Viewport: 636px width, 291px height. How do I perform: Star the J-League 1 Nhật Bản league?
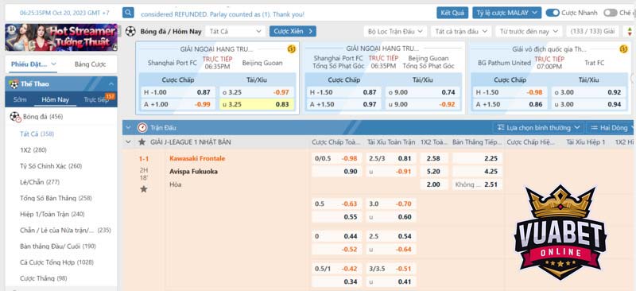tap(142, 142)
